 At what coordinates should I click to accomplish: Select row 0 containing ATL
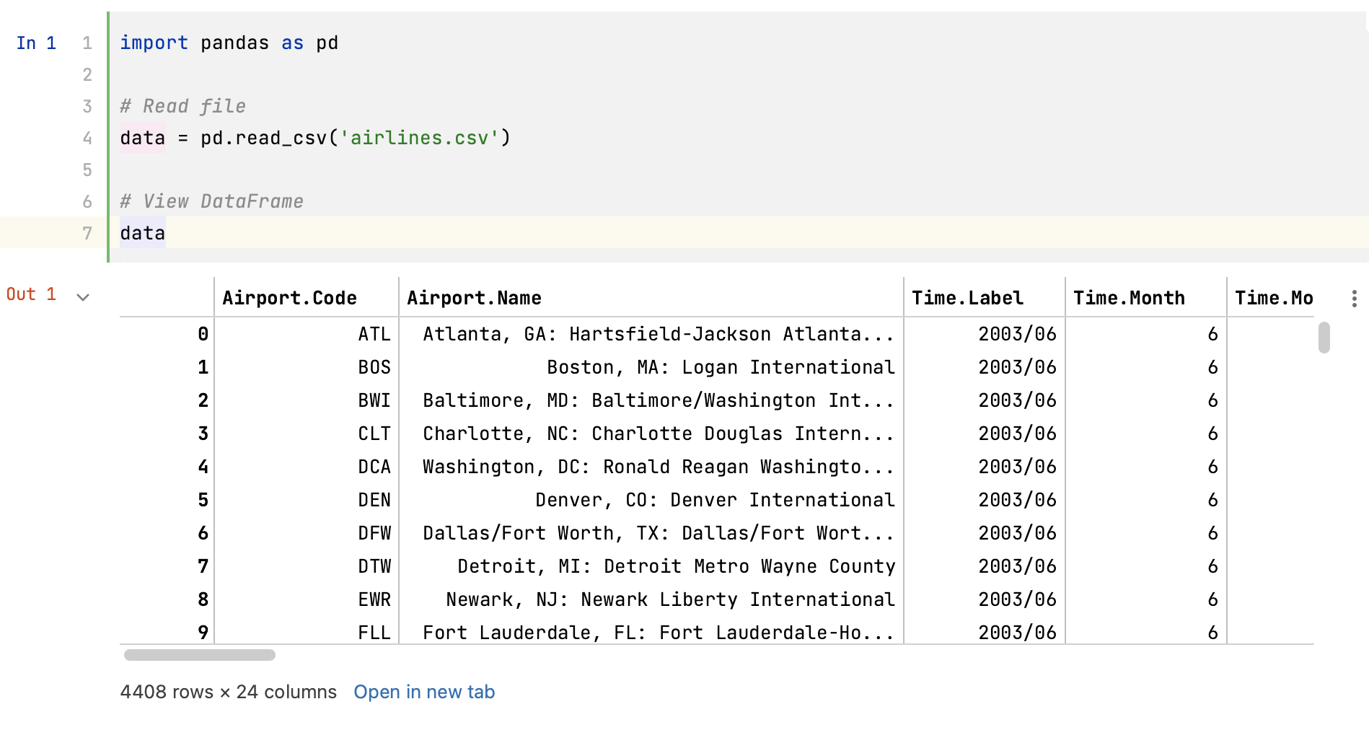(x=203, y=334)
